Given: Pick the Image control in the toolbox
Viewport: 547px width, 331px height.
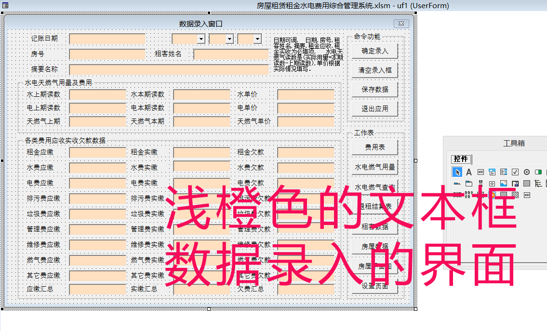Looking at the screenshot, I should coord(504,184).
